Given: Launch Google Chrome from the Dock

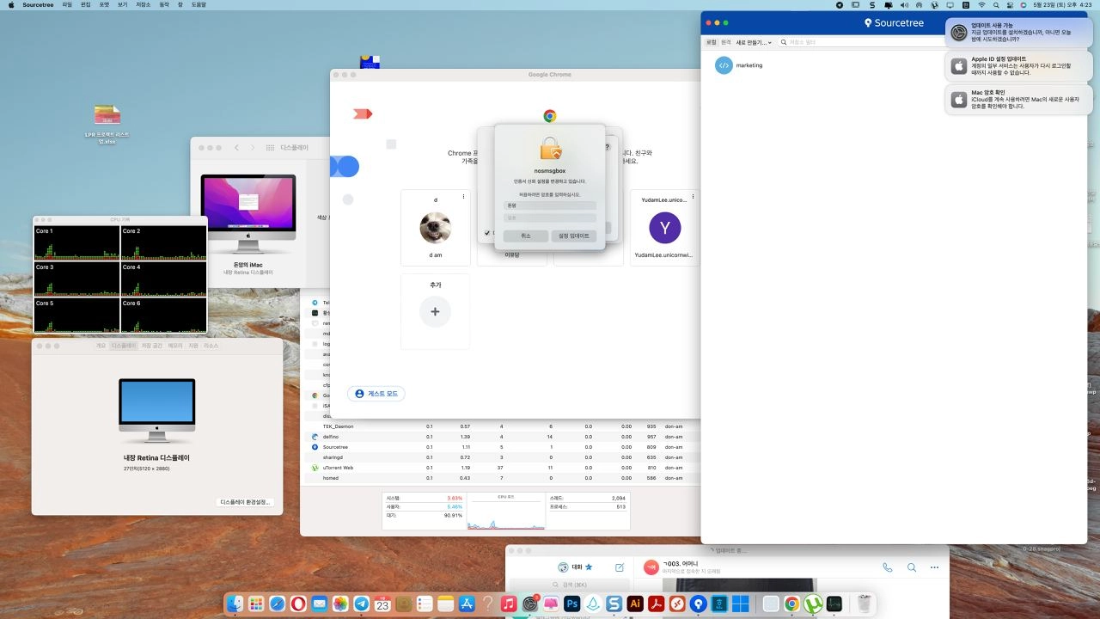Looking at the screenshot, I should click(791, 604).
